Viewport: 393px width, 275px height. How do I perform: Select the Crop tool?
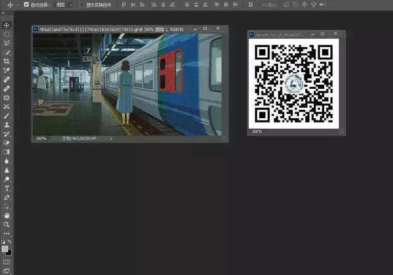click(7, 61)
